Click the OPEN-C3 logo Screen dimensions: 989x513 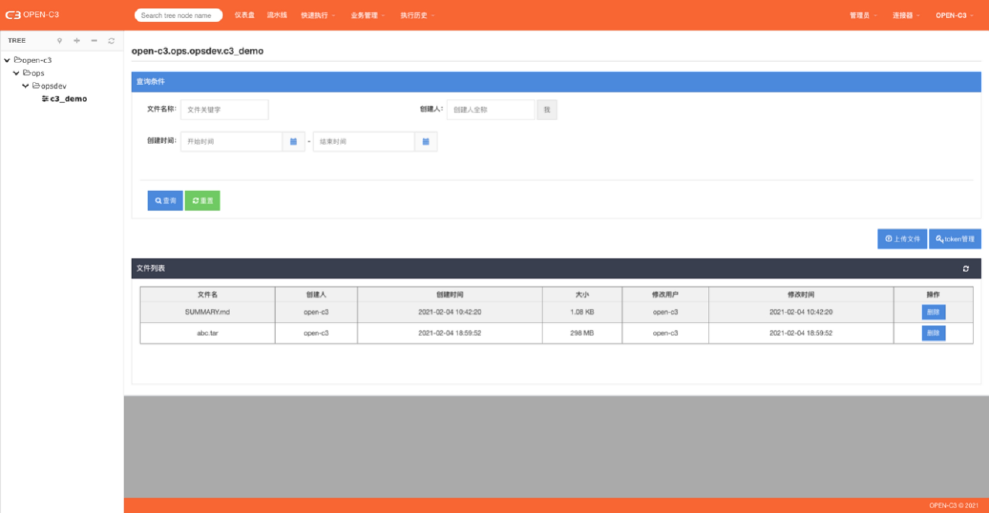pyautogui.click(x=32, y=15)
